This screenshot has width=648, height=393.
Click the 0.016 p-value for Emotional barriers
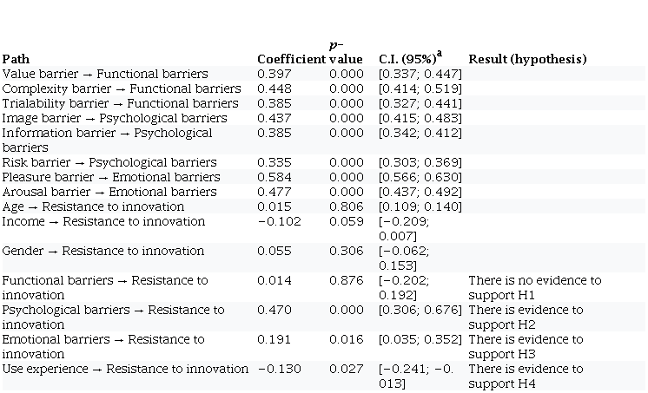coord(347,339)
